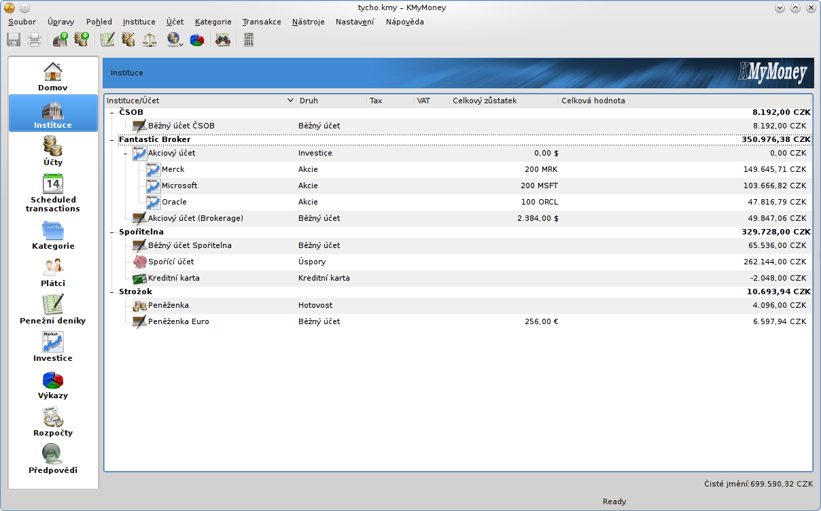
Task: Open the Nápověda menu
Action: coord(404,22)
